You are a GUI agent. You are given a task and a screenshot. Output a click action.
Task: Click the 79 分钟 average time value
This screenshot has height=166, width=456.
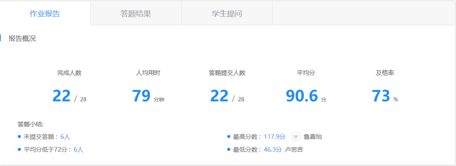click(148, 96)
